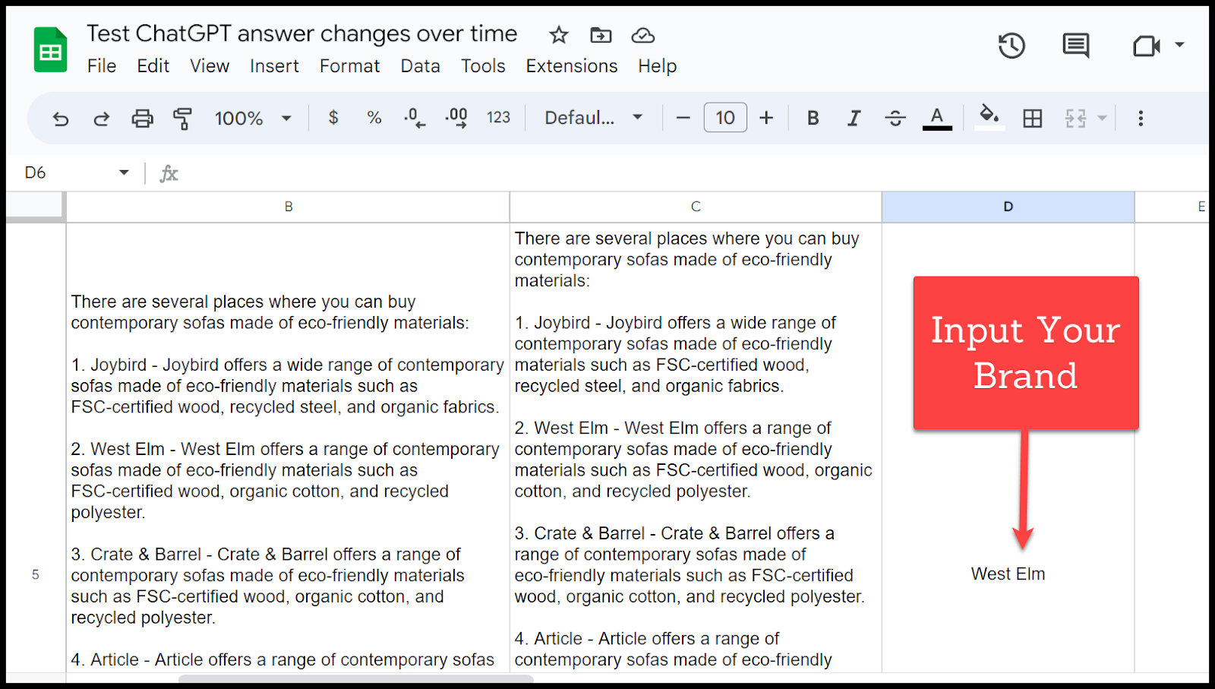Click the Redo arrow icon
The height and width of the screenshot is (689, 1215).
click(101, 119)
